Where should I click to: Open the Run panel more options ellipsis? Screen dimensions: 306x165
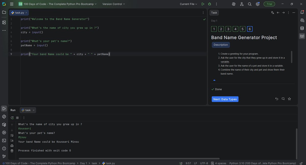(x=24, y=118)
